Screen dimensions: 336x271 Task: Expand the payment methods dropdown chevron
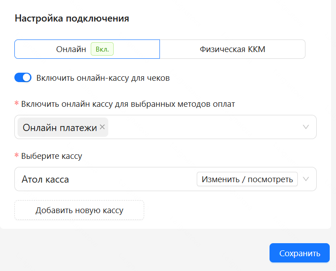[306, 127]
